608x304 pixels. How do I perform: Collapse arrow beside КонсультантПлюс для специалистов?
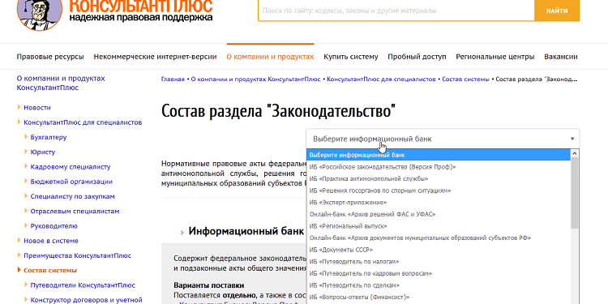click(19, 122)
